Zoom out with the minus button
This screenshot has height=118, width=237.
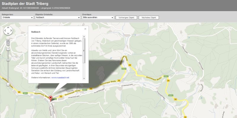(x=8, y=84)
